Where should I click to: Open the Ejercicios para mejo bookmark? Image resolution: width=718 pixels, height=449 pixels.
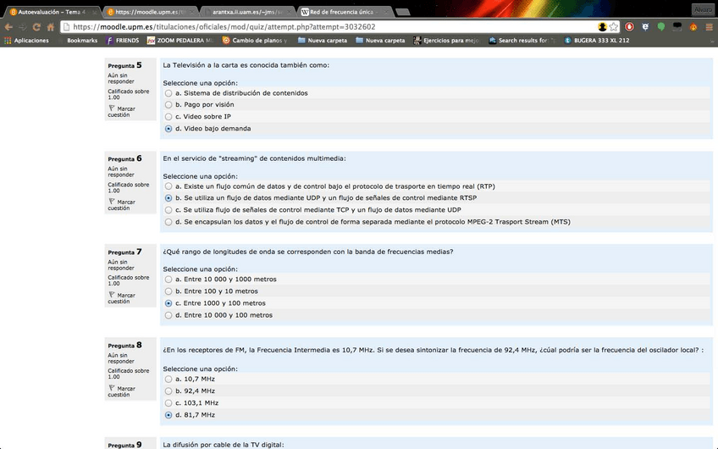pos(446,41)
